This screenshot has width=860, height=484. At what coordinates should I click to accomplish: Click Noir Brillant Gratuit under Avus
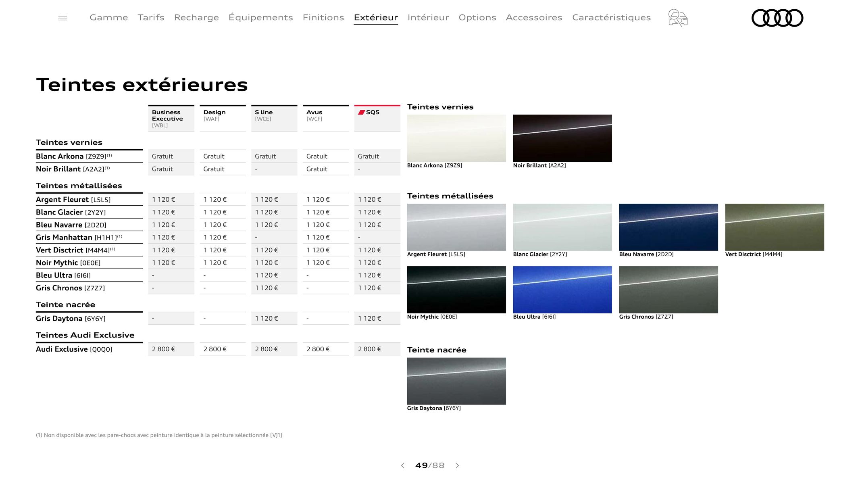tap(326, 169)
